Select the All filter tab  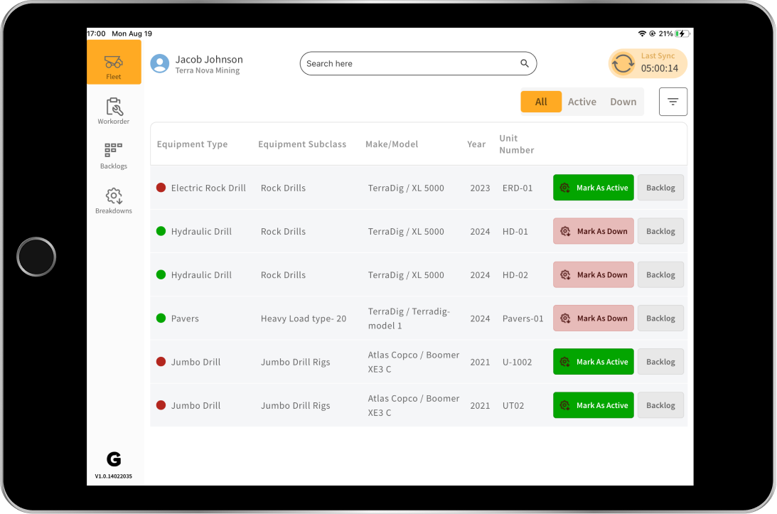541,102
